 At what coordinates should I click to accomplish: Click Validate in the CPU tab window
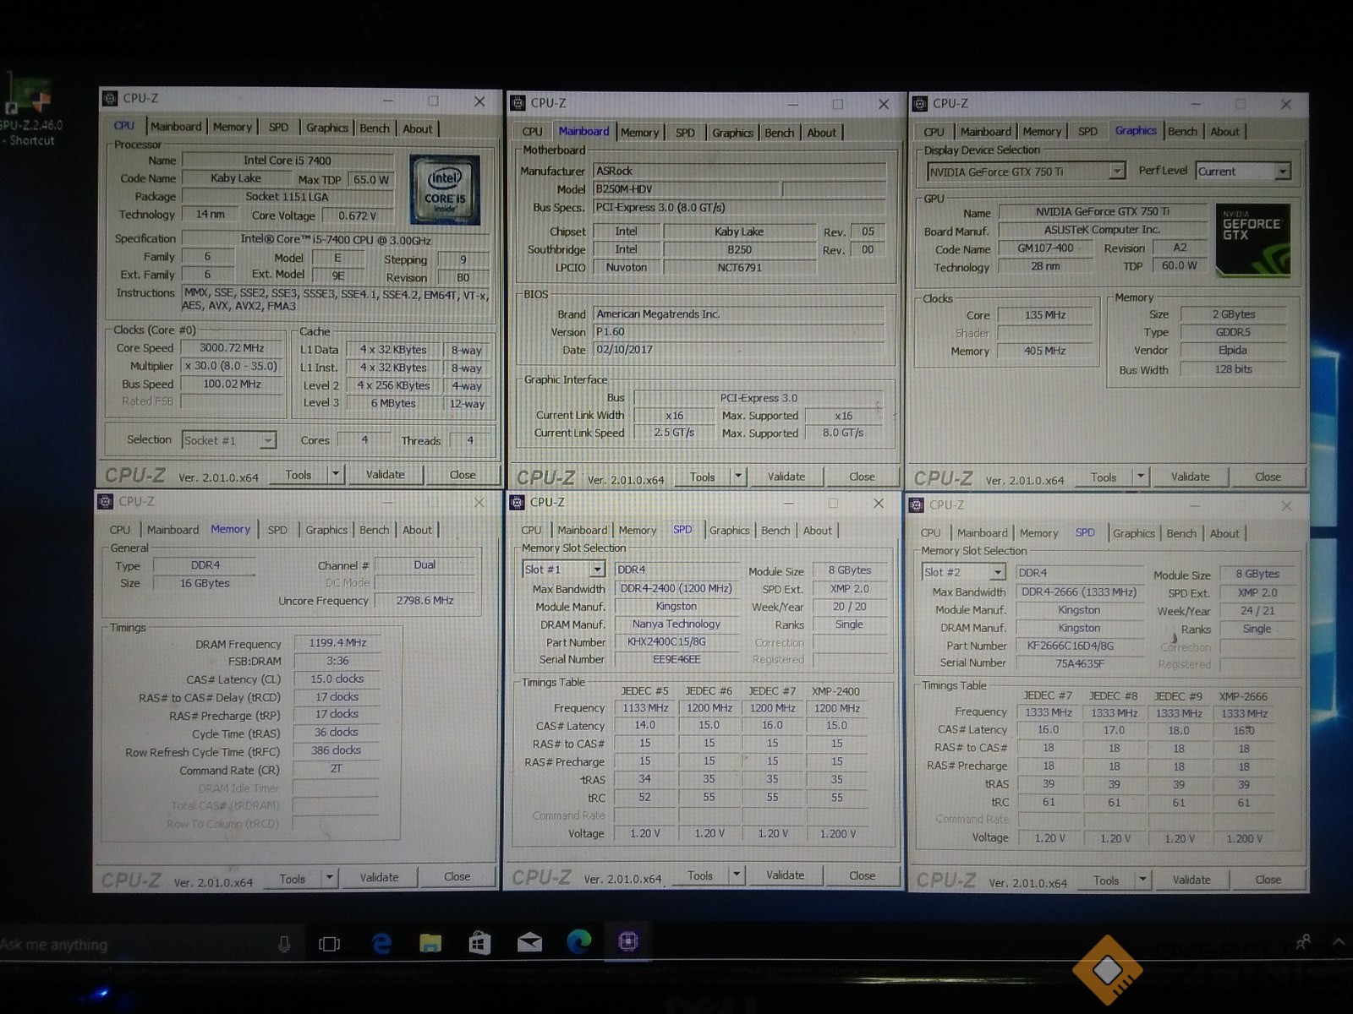pos(385,474)
